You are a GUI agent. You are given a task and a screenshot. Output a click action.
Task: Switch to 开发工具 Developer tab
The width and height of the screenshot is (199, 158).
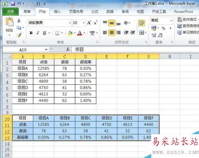pos(159,12)
